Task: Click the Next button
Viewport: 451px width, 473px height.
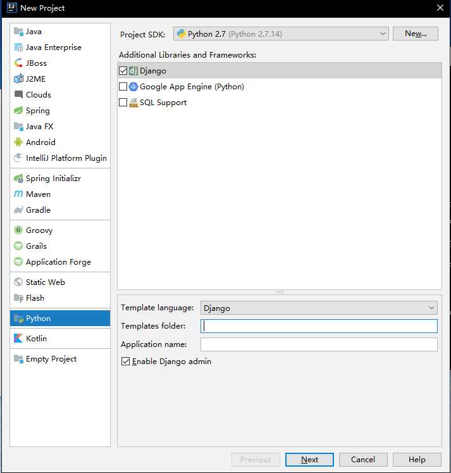Action: point(309,460)
